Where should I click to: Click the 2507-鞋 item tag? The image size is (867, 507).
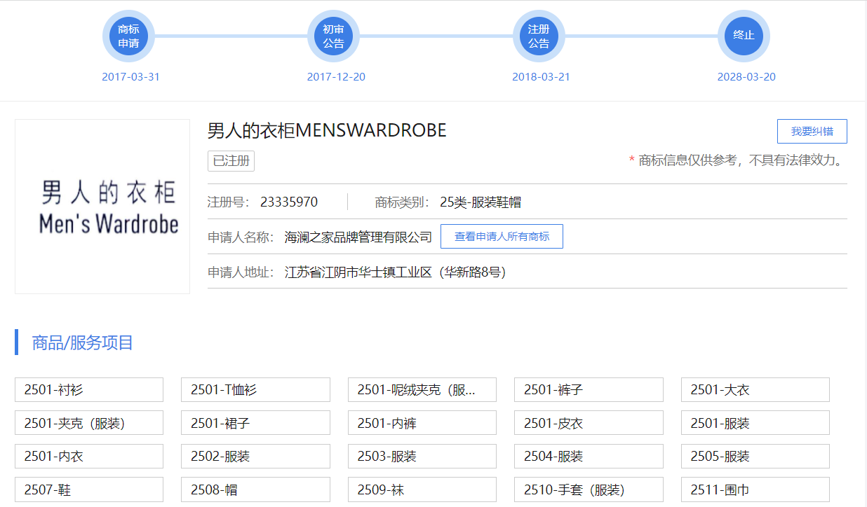pos(89,489)
